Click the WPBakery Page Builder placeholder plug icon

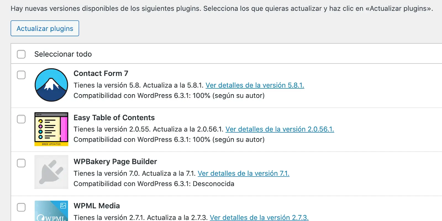click(x=51, y=172)
